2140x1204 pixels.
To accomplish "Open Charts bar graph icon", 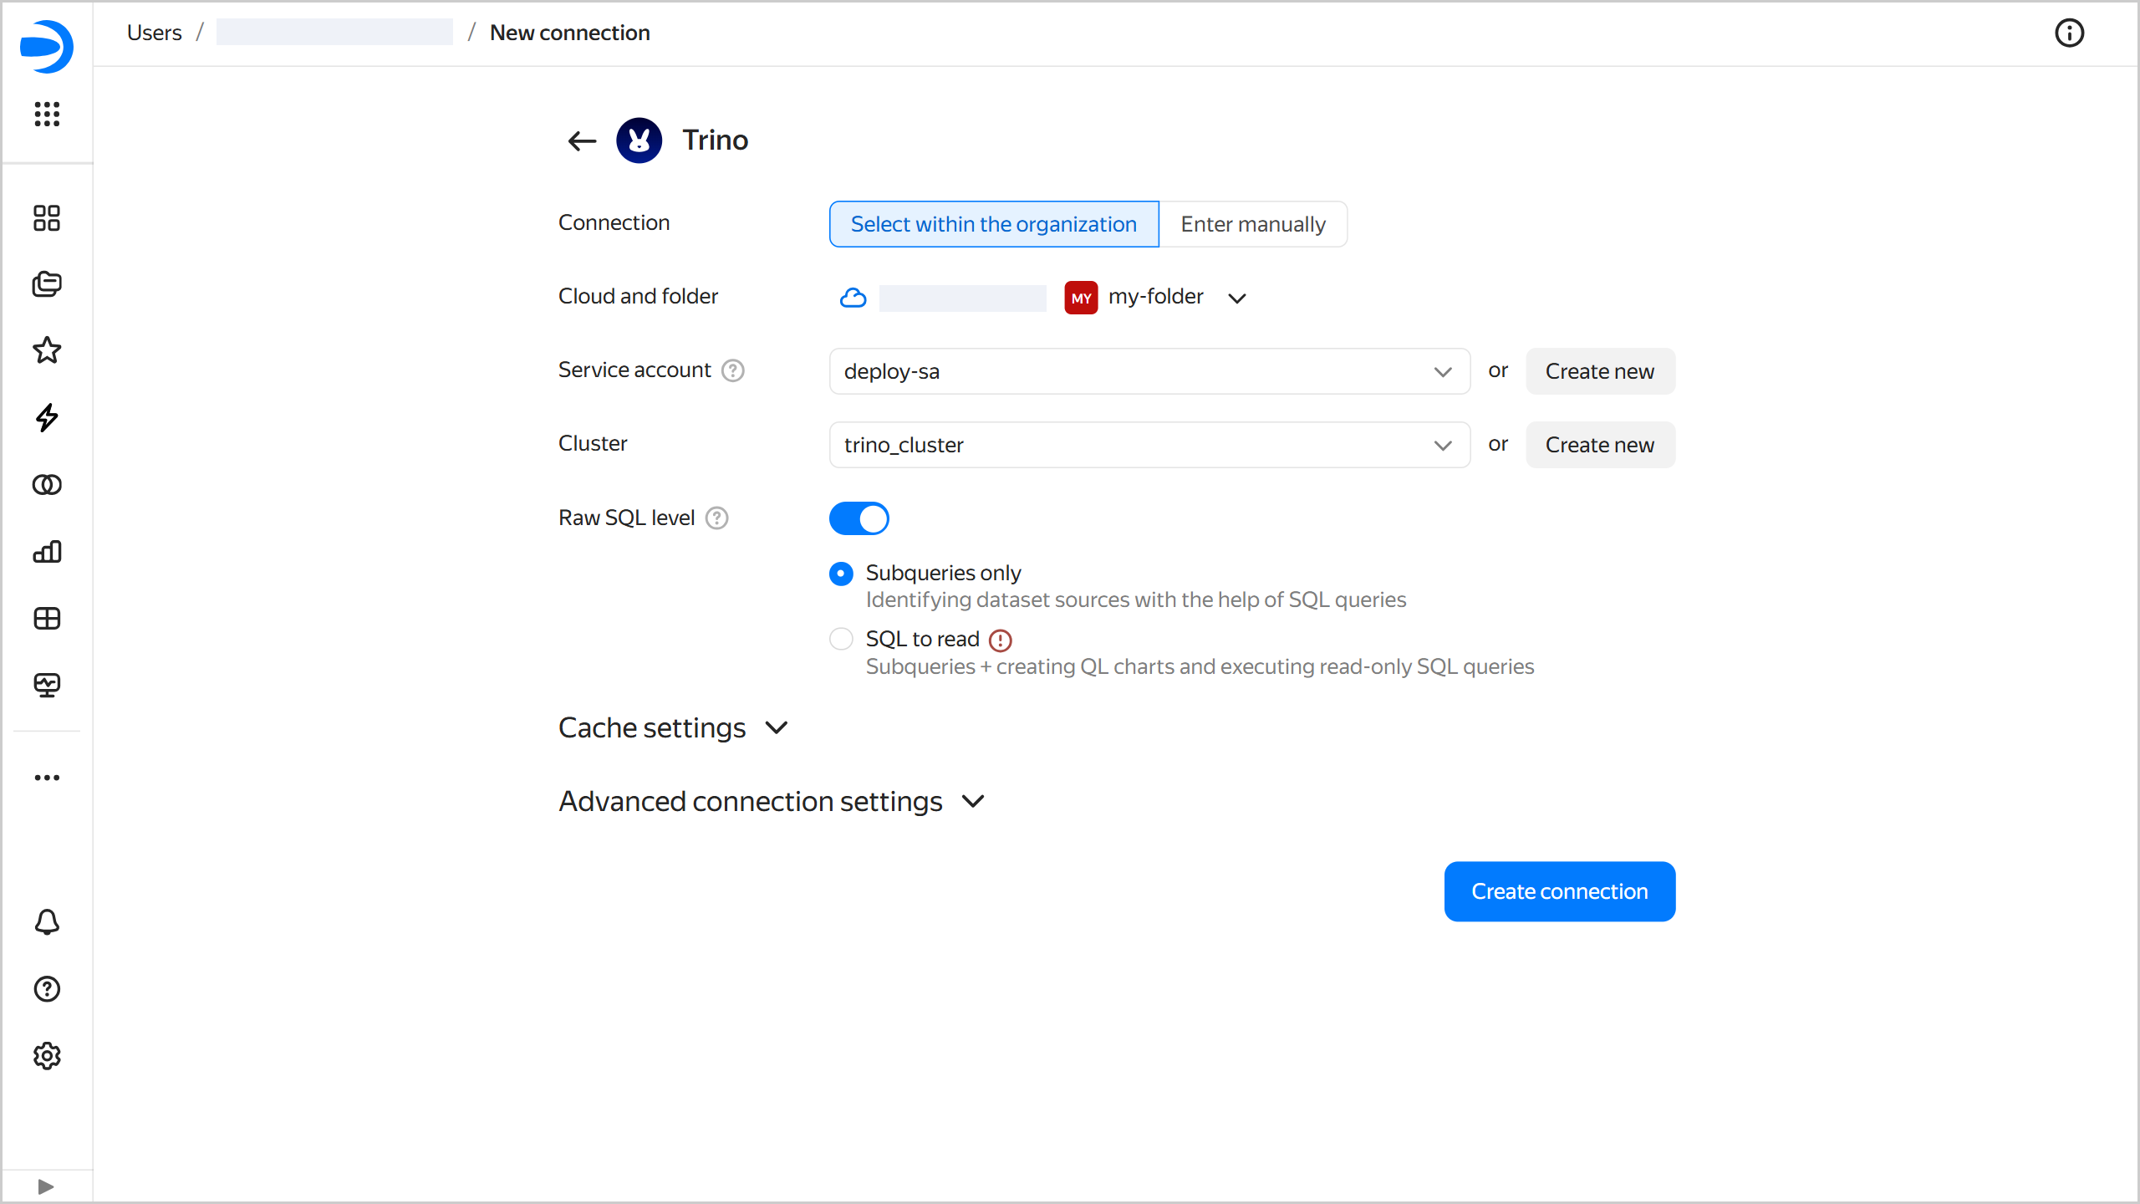I will point(47,552).
